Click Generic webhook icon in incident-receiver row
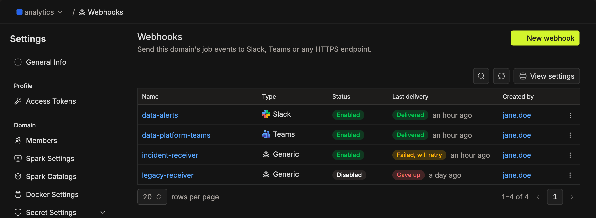Screen dimensions: 596x218 pyautogui.click(x=266, y=154)
